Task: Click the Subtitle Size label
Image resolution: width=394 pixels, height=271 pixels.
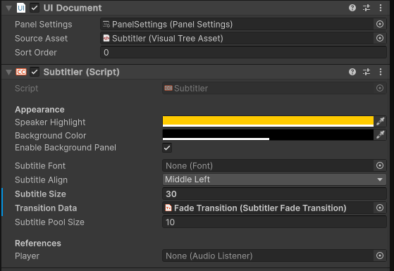Action: (x=40, y=194)
